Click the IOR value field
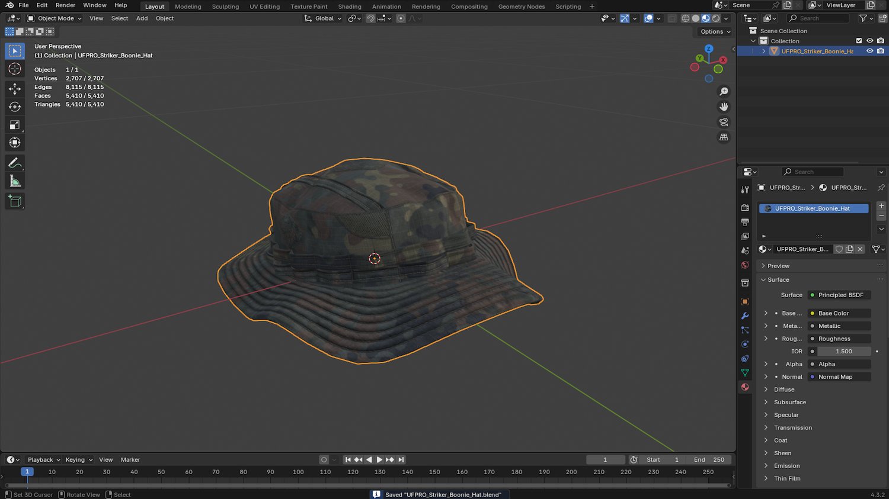The image size is (889, 499). click(x=843, y=352)
